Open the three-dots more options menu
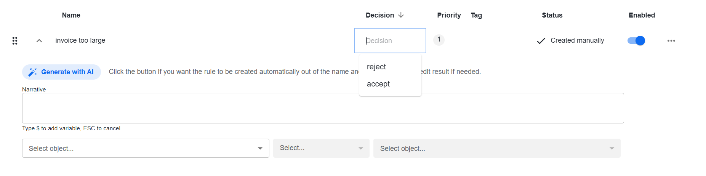 671,41
